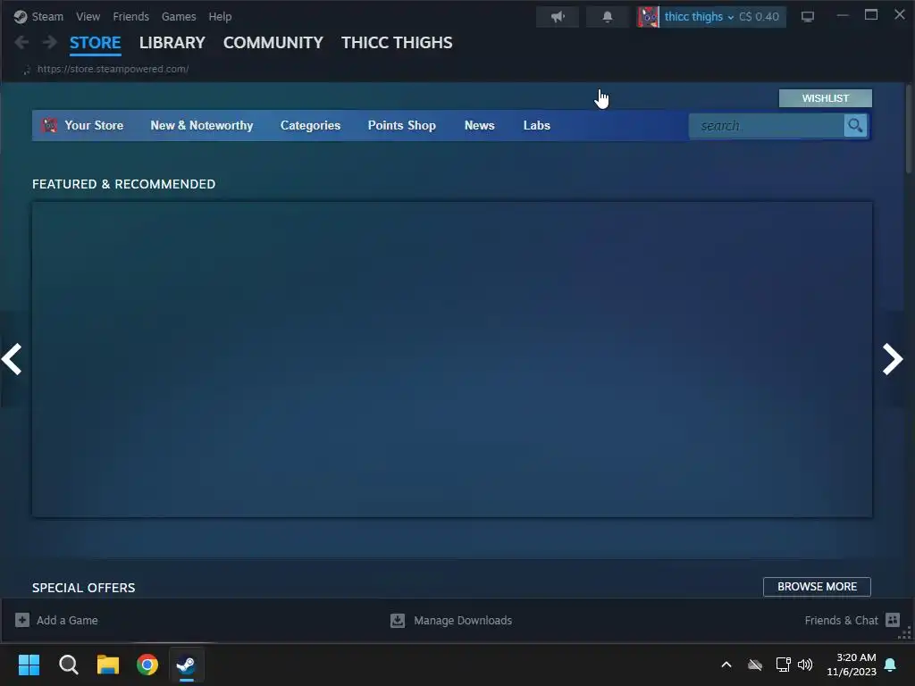Switch to the STORE tab
915x686 pixels.
[x=95, y=43]
